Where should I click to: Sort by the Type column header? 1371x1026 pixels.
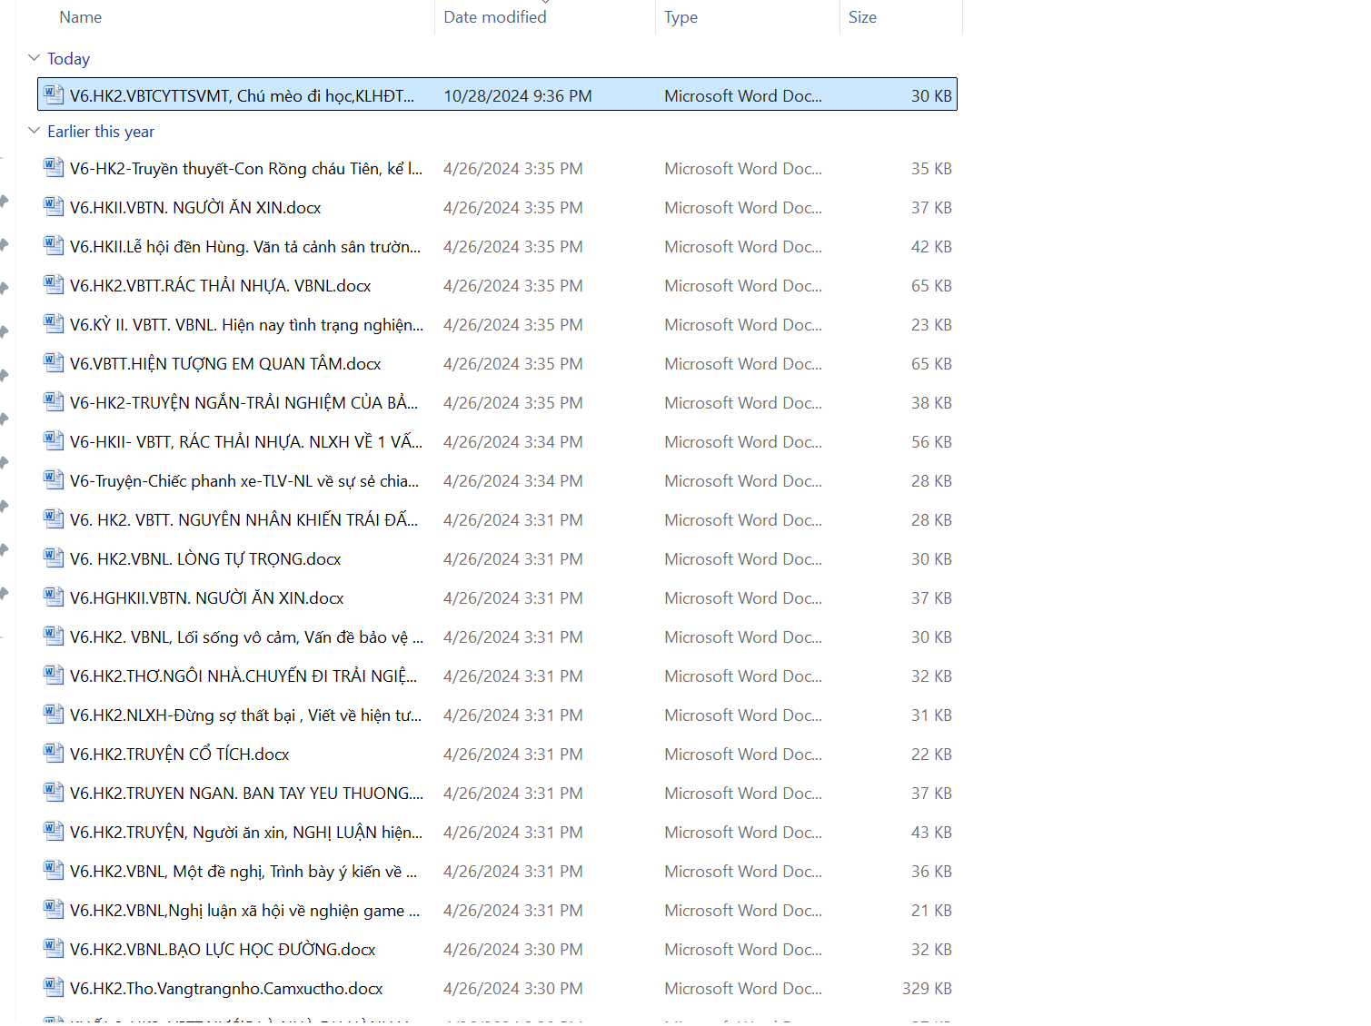click(681, 17)
